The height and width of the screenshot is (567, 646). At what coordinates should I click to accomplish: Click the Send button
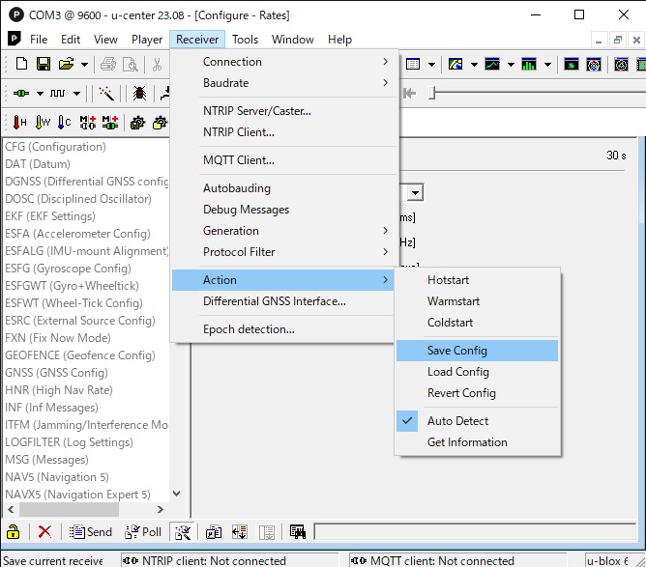90,532
